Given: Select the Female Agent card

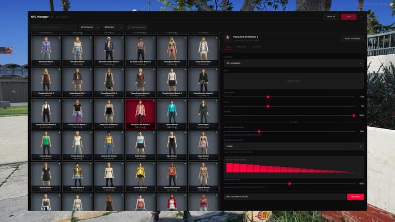Looking at the screenshot, I should coord(203,114).
